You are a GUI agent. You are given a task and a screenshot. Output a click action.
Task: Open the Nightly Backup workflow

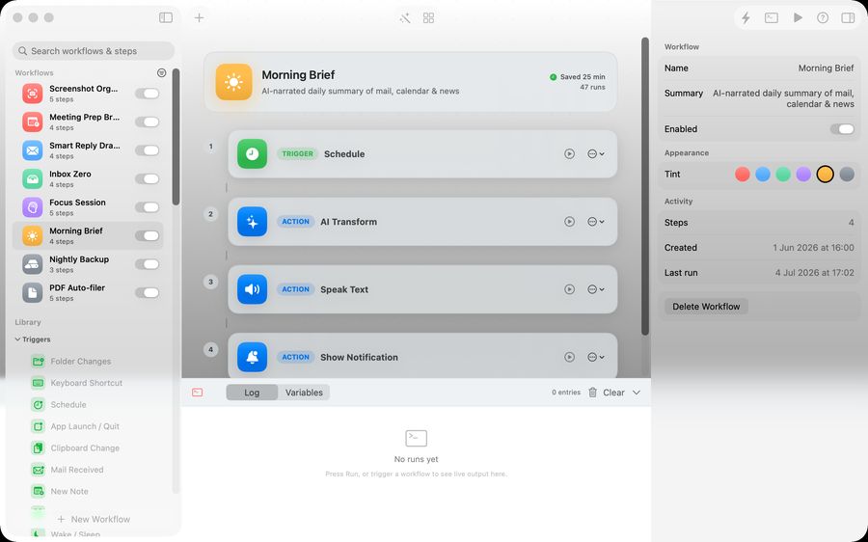pos(88,264)
